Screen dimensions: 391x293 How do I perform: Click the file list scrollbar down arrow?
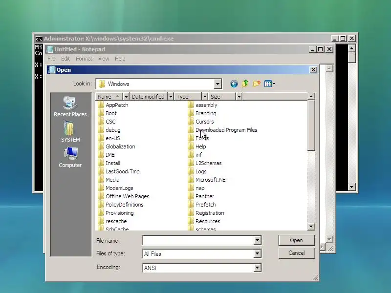[311, 227]
